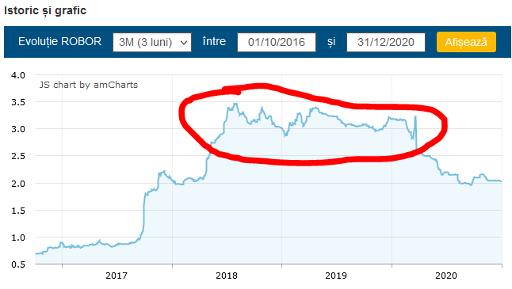The image size is (512, 289).
Task: Click the 2.5 value on the y-axis
Action: (x=18, y=156)
